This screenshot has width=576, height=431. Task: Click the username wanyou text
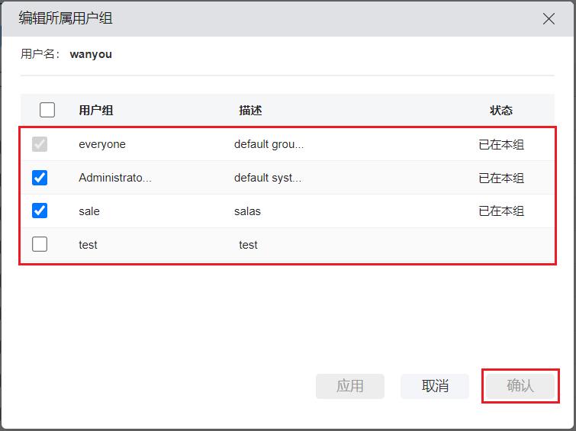click(x=91, y=54)
